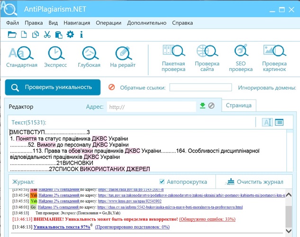Open SEO проверка
This screenshot has height=237, width=300.
pyautogui.click(x=241, y=58)
